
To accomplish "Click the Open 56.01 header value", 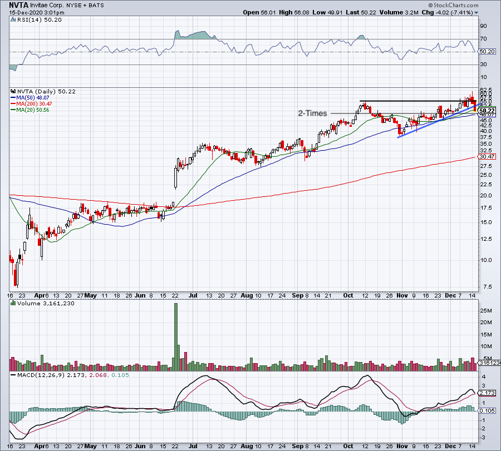I will tap(259, 12).
